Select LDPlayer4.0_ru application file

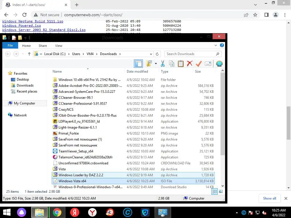tap(133, 121)
